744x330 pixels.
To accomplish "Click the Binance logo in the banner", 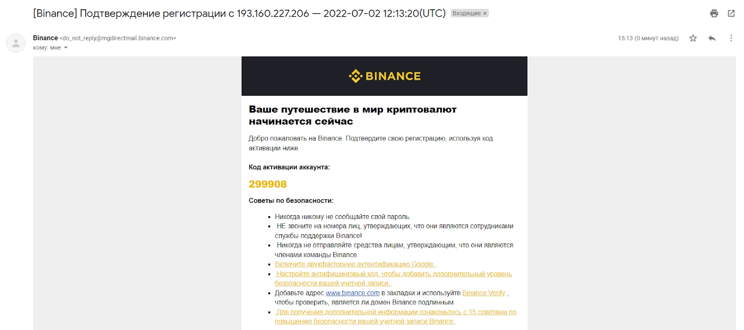I will point(385,76).
